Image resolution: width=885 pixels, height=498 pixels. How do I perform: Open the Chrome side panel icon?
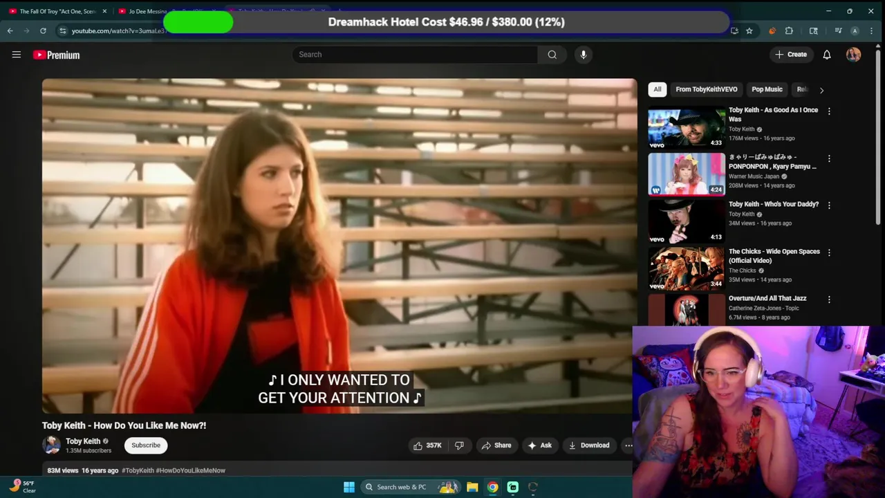814,30
